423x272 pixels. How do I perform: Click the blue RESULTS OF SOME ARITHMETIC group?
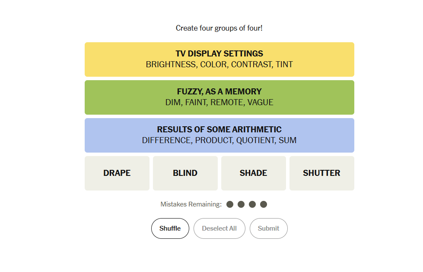(219, 135)
